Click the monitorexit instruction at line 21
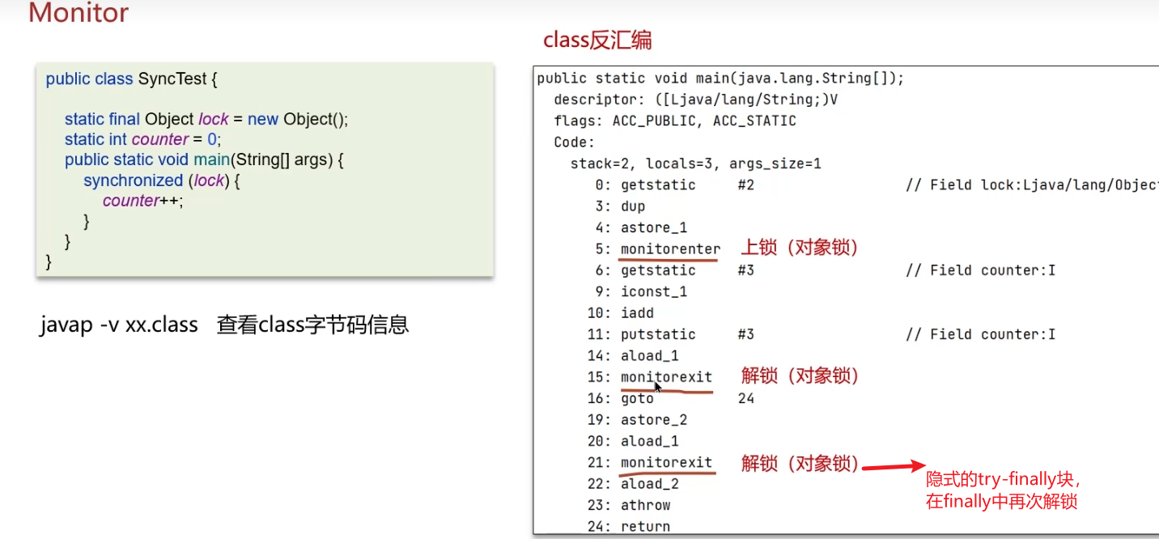The height and width of the screenshot is (539, 1159). pos(666,463)
